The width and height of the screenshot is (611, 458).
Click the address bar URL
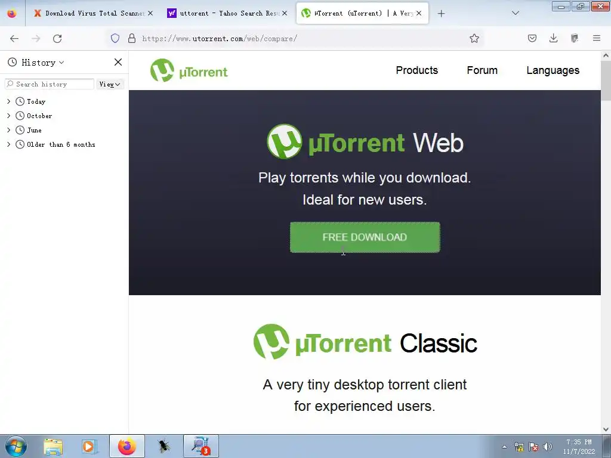220,39
